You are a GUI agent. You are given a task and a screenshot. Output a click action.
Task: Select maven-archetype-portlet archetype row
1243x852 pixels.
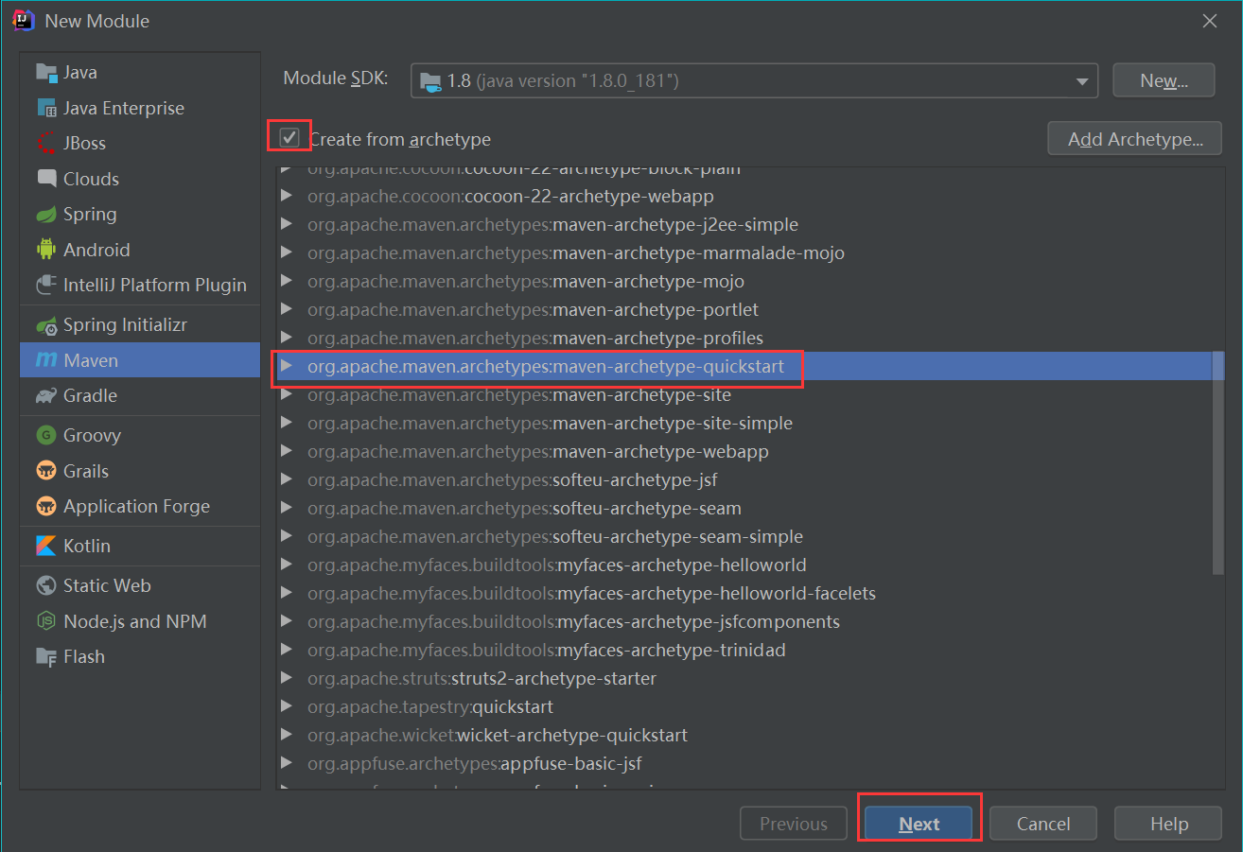[744, 309]
